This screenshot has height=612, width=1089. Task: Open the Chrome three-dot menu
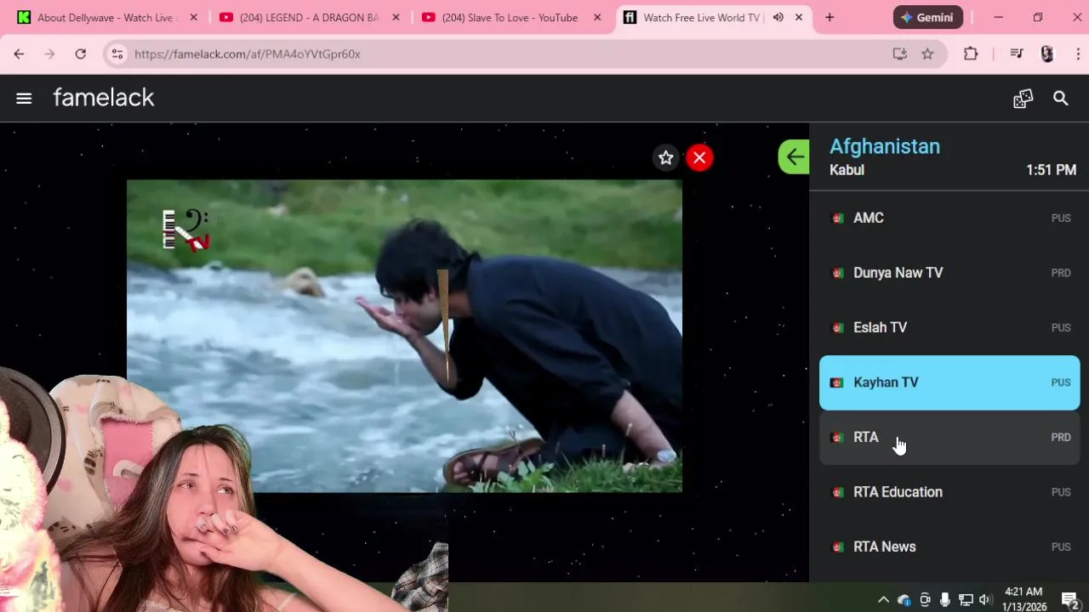point(1078,54)
